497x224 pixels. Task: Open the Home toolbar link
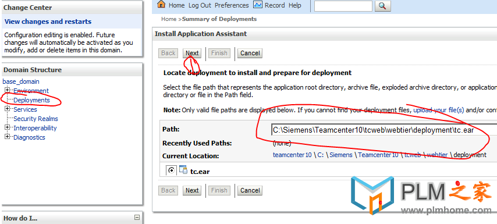[x=176, y=5]
